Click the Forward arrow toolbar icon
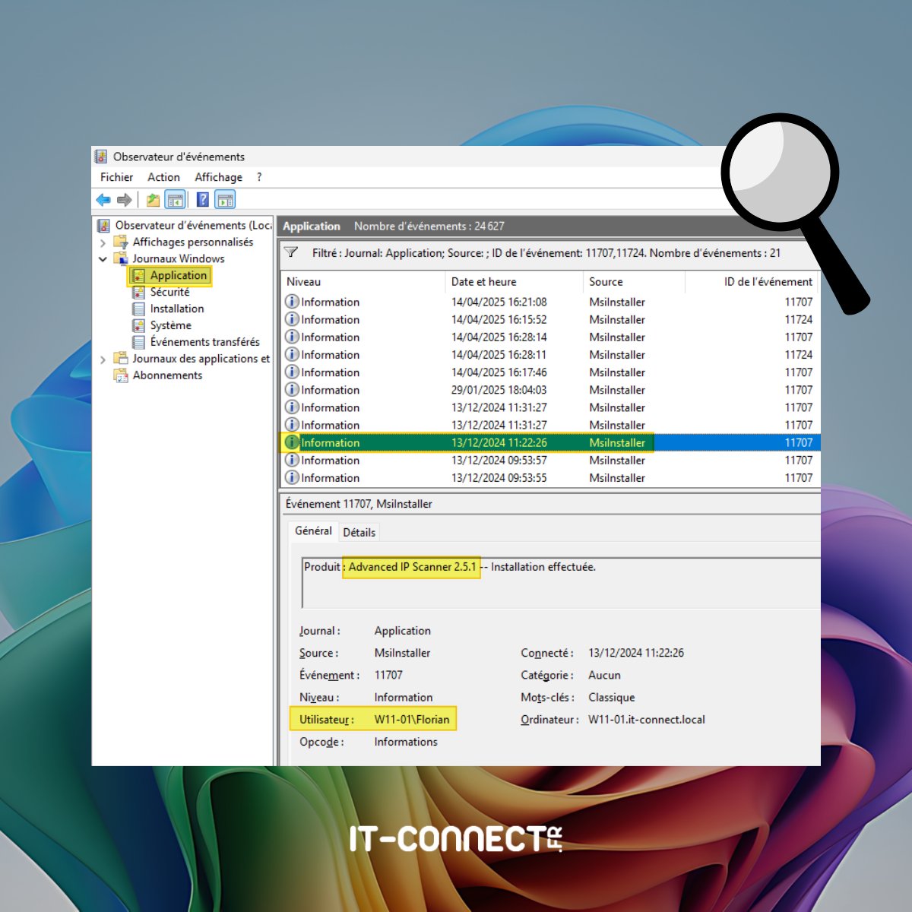 click(124, 200)
